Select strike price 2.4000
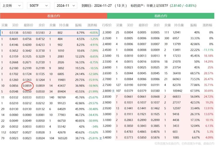The height and width of the screenshot is (146, 217). pos(107,44)
